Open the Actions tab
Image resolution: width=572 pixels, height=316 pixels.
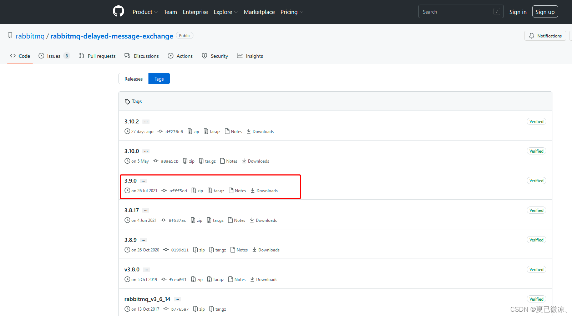(180, 56)
